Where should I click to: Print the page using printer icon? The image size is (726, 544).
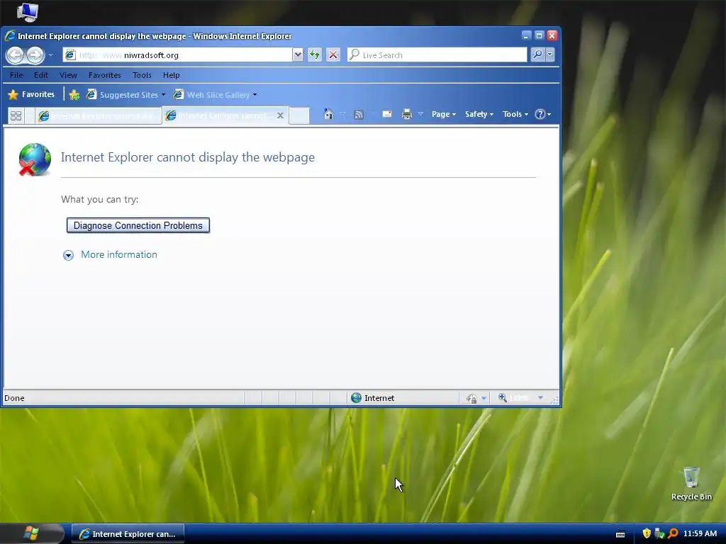point(406,114)
